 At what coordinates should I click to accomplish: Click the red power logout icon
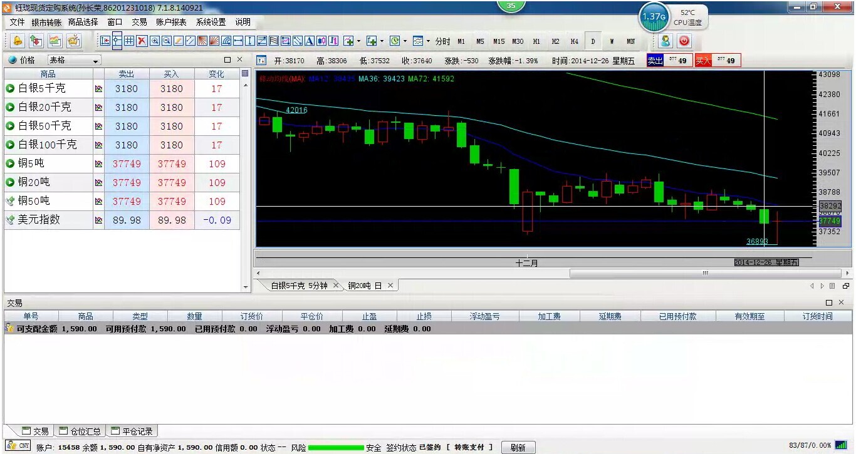[x=684, y=41]
